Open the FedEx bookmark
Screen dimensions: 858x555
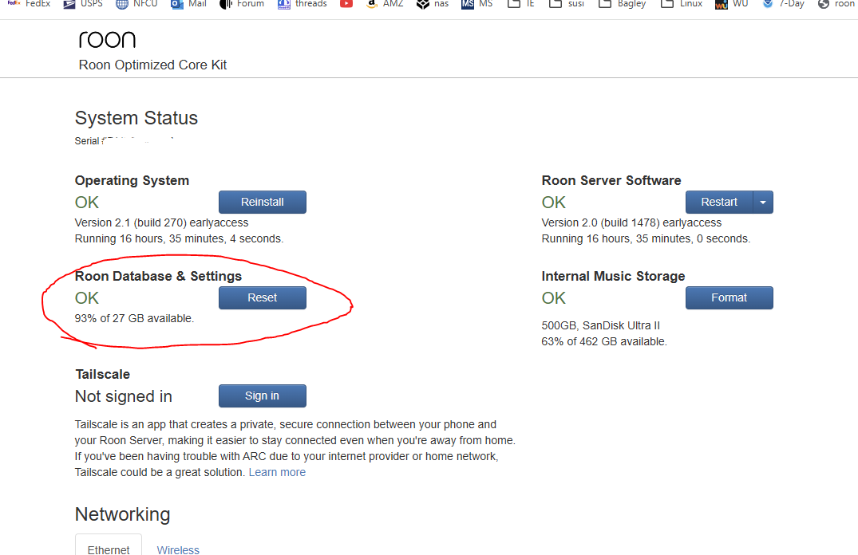[x=29, y=4]
